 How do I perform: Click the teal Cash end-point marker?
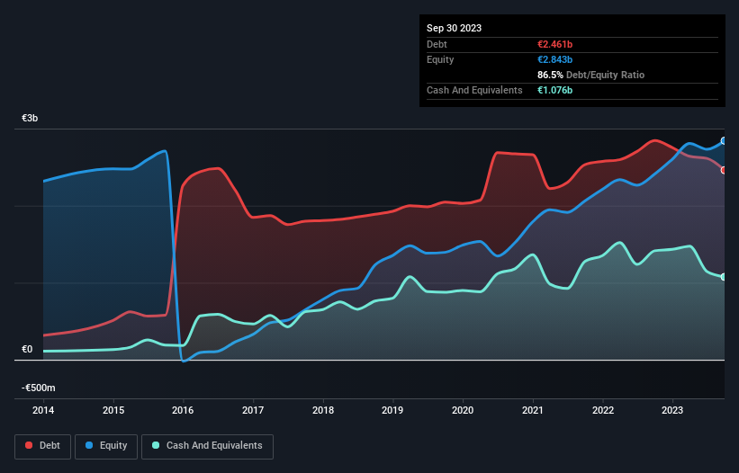pos(724,277)
